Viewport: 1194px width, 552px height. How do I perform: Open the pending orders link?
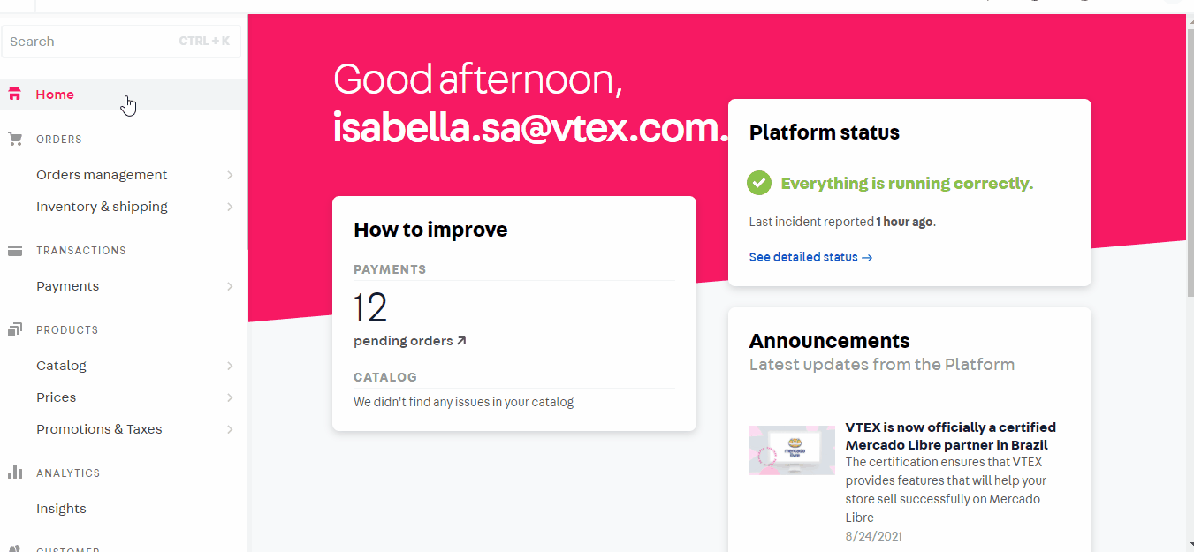(x=403, y=341)
